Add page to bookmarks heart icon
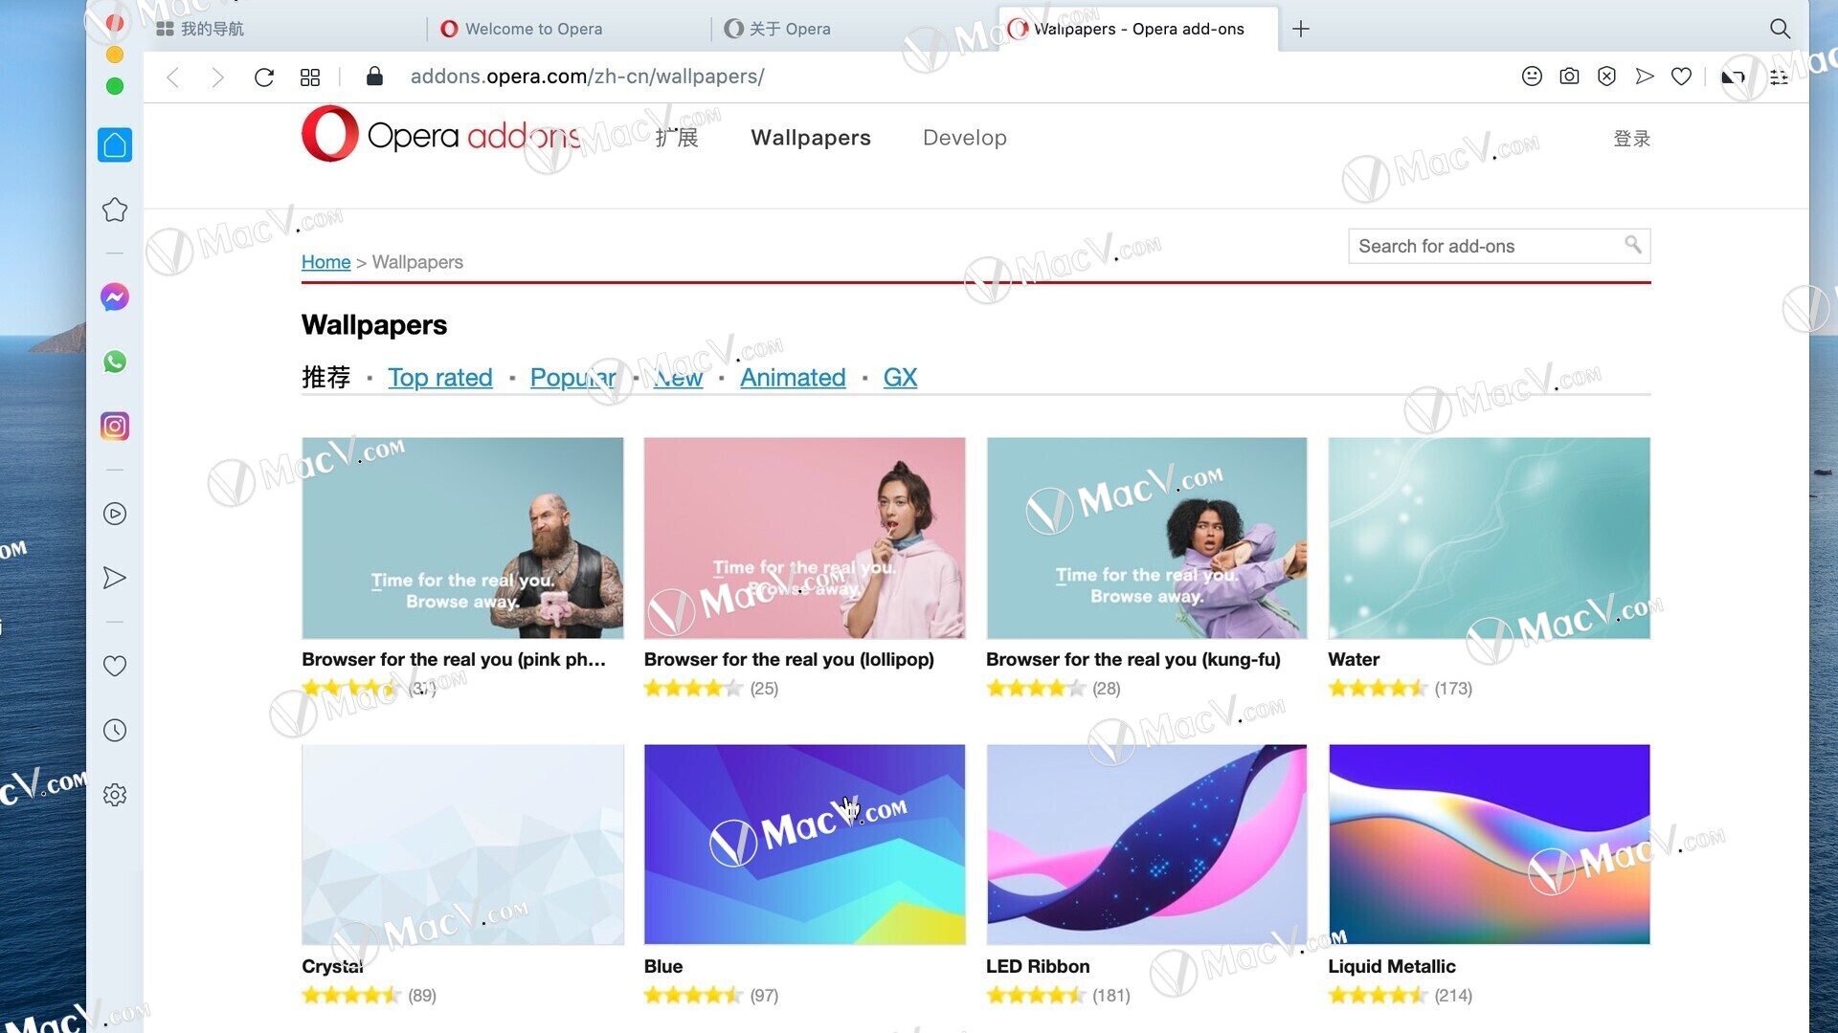The image size is (1838, 1033). click(1681, 77)
